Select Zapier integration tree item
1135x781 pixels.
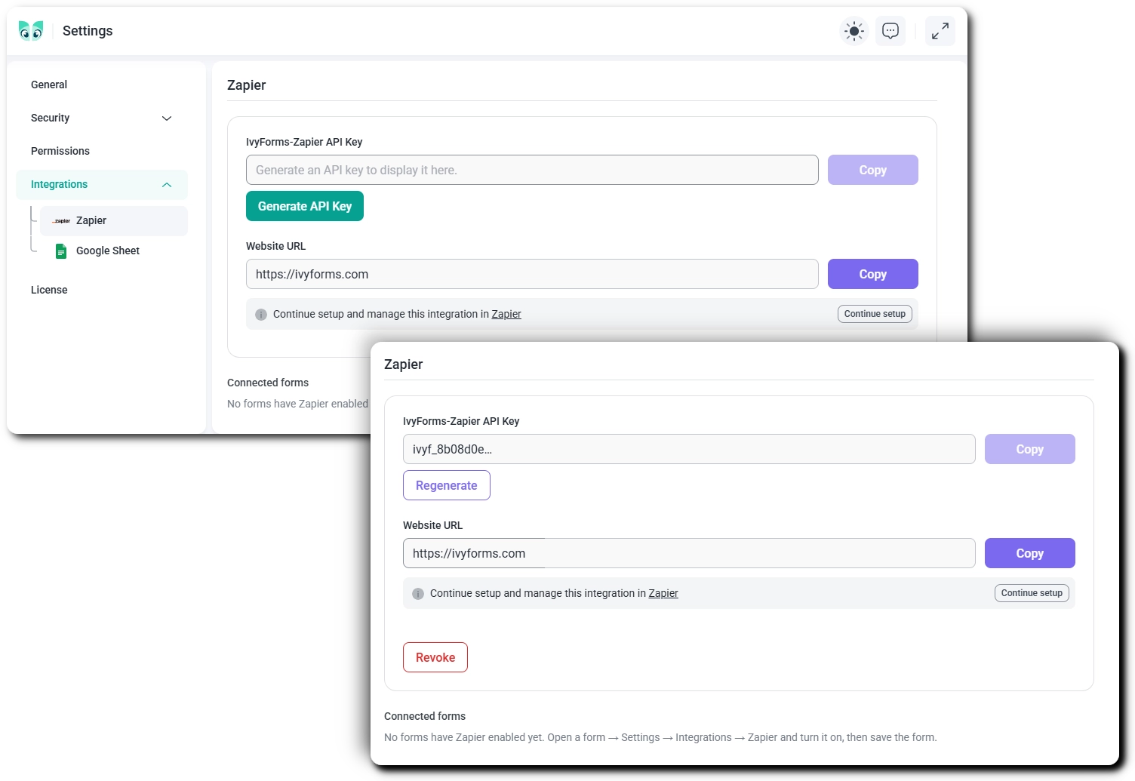coord(114,221)
